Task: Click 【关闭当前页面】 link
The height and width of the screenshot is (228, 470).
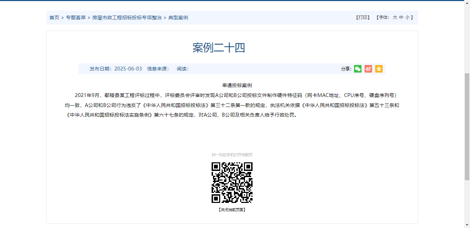Action: tap(232, 209)
